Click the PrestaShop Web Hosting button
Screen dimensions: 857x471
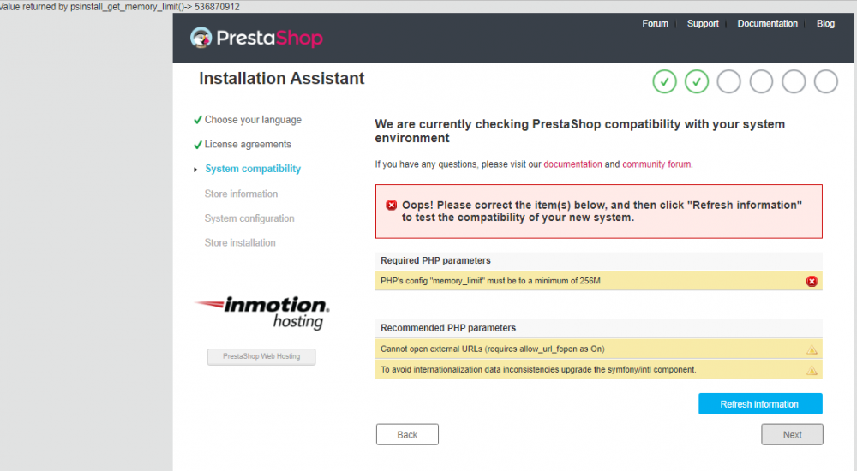(x=261, y=356)
